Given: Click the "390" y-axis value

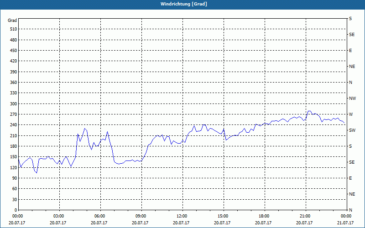Looking at the screenshot, I should pos(14,72).
